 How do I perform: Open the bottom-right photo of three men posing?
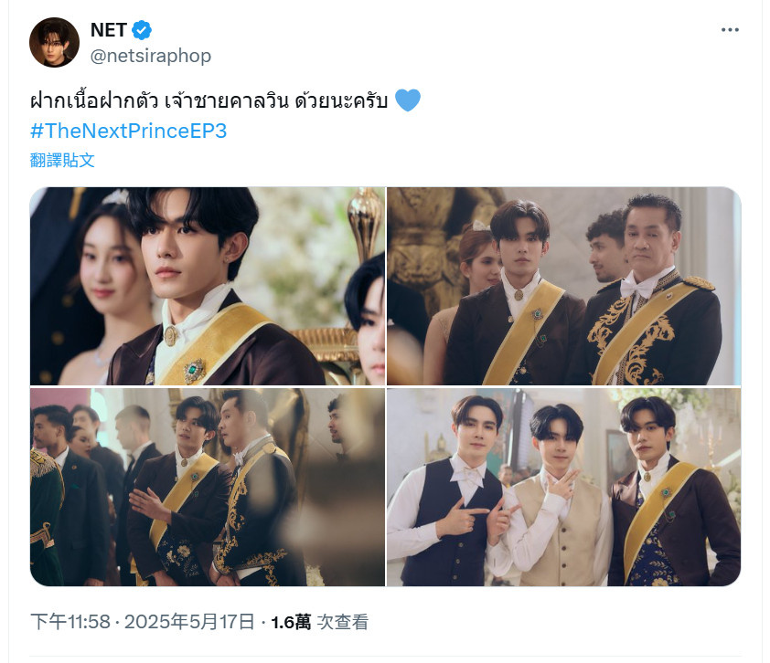[563, 487]
